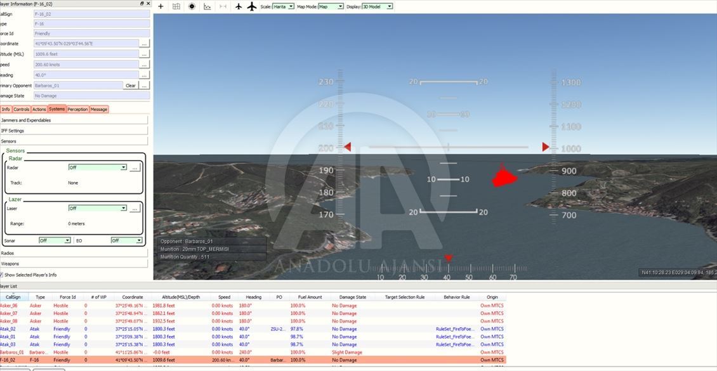Switch to the Message tab
Image resolution: width=717 pixels, height=371 pixels.
tap(99, 109)
